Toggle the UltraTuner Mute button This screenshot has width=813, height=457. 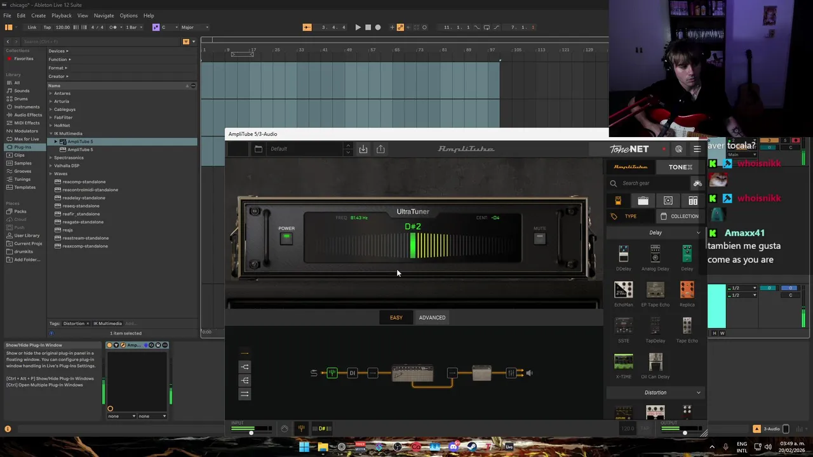pyautogui.click(x=539, y=238)
